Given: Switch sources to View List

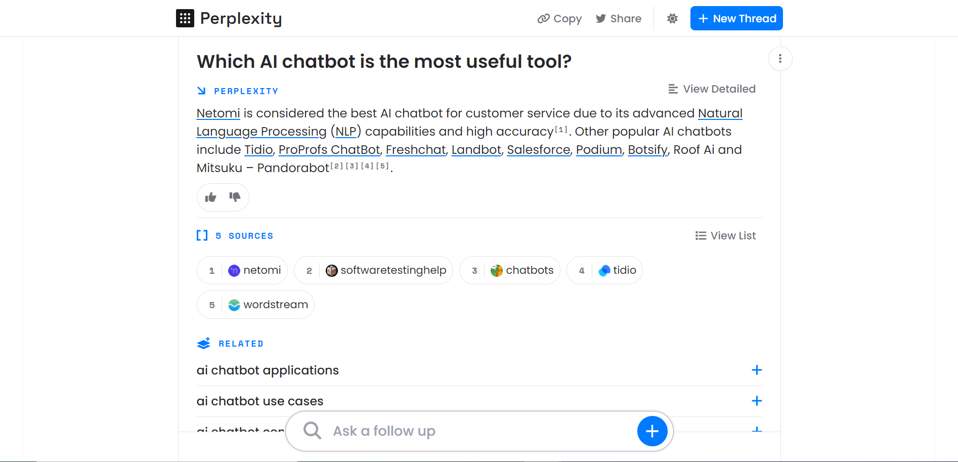Looking at the screenshot, I should (x=725, y=236).
